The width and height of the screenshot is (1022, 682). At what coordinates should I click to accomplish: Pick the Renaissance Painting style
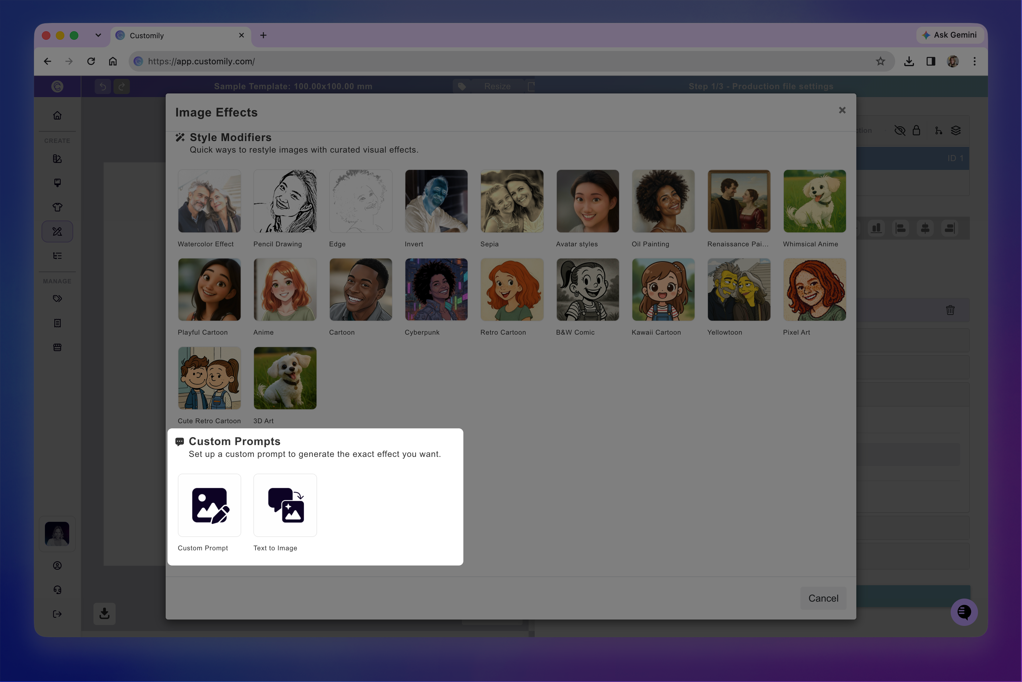(739, 201)
